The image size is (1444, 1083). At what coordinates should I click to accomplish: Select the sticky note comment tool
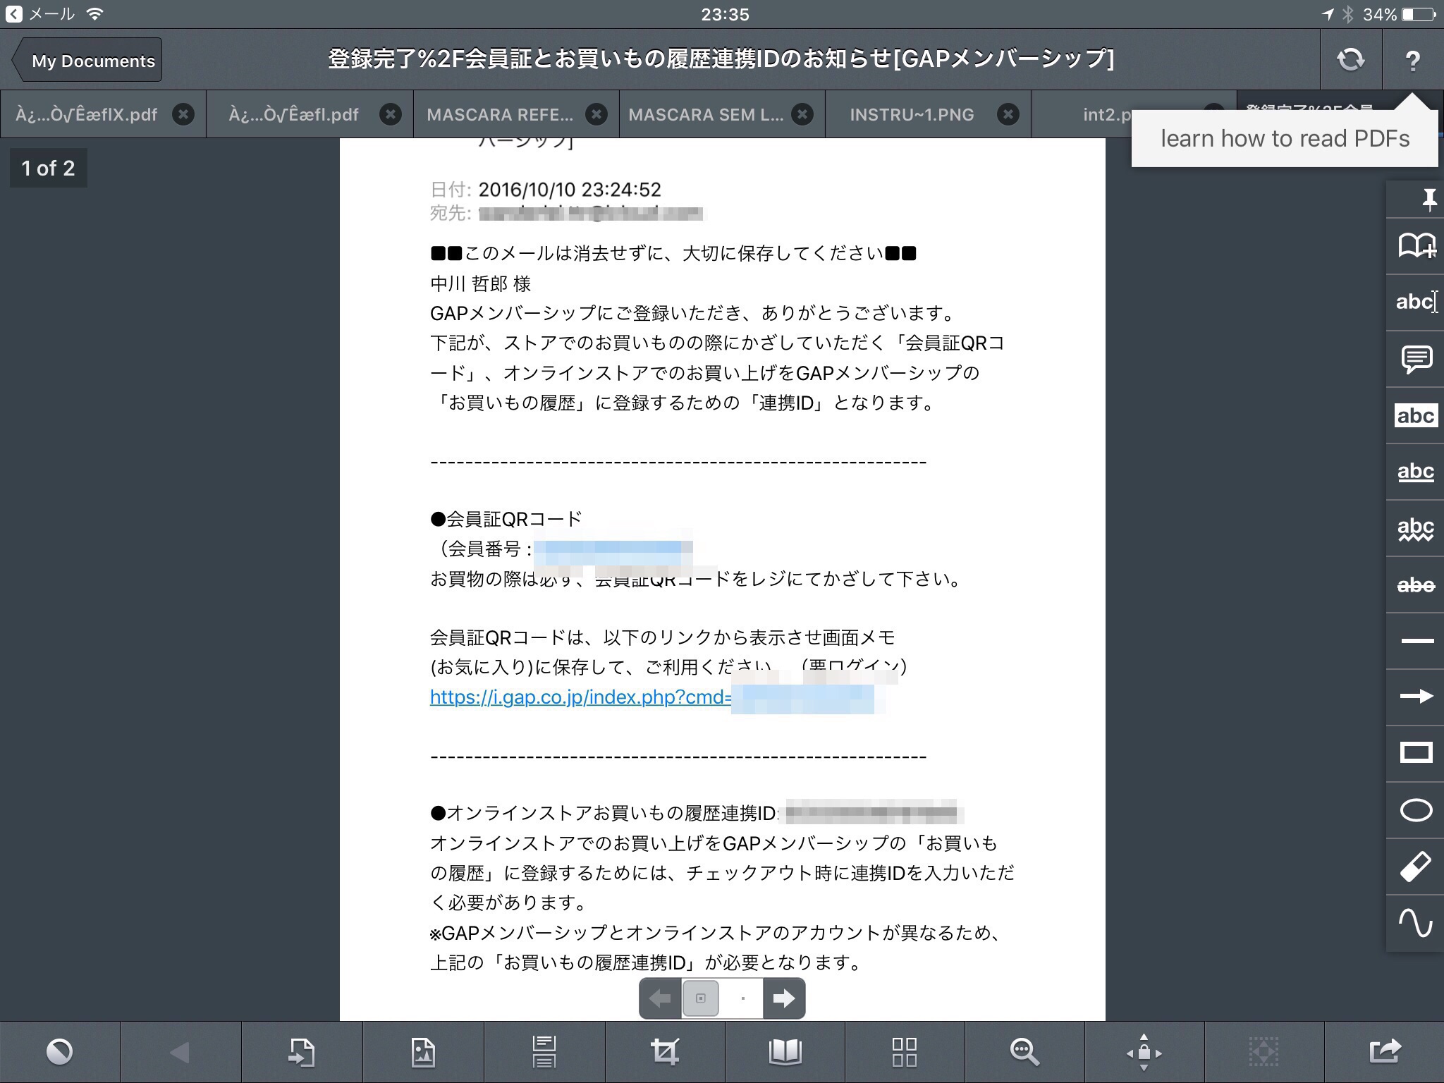point(1416,359)
